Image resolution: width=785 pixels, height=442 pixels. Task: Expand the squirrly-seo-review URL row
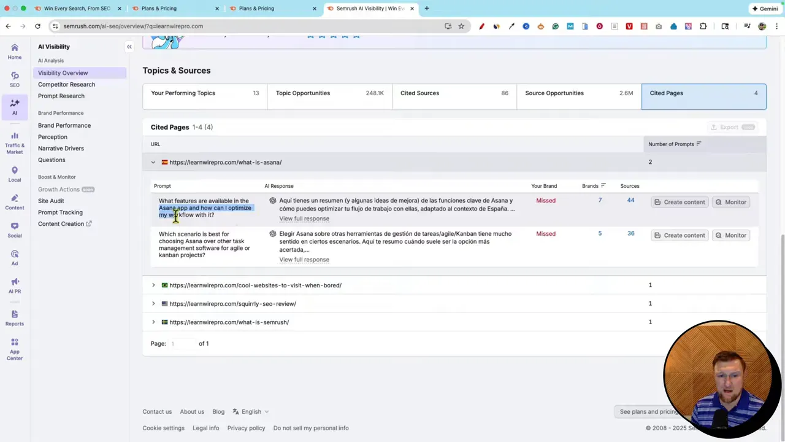153,303
